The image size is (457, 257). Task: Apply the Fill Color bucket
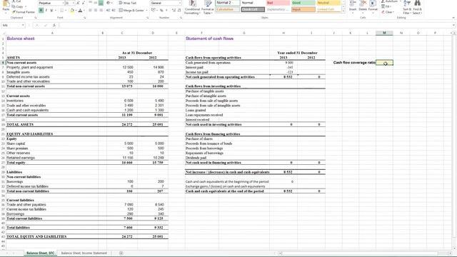(72, 11)
